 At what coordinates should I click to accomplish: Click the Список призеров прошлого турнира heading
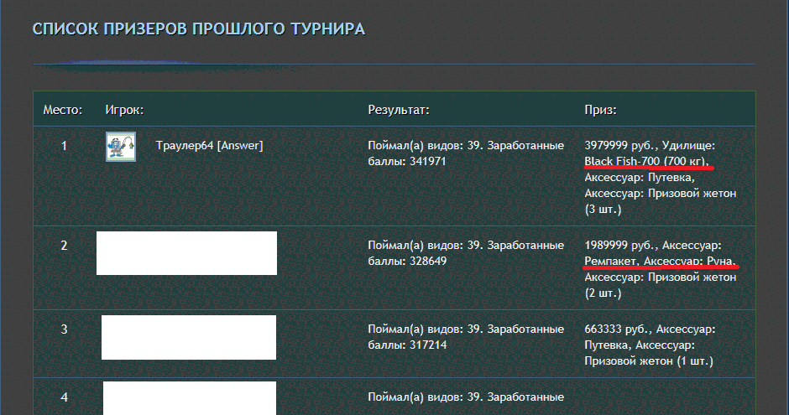tap(199, 29)
